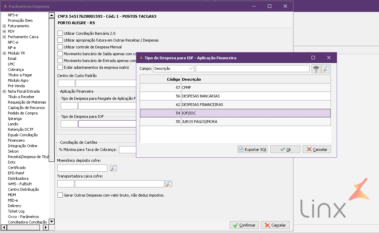Click the scroll-up arrow of the sidebar tree
The width and height of the screenshot is (379, 233).
(51, 15)
